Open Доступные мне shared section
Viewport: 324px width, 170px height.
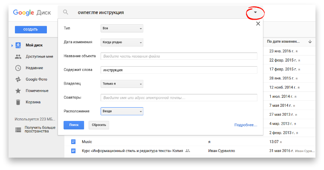[39, 56]
